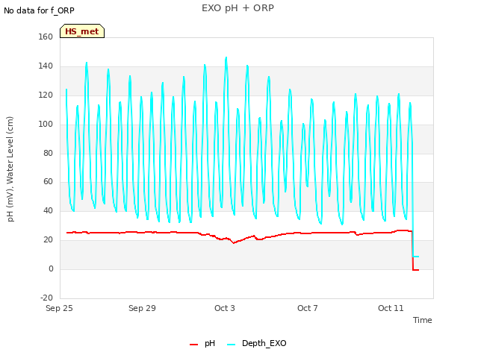Click the final flat cyan segment after Oct 11

pos(416,257)
